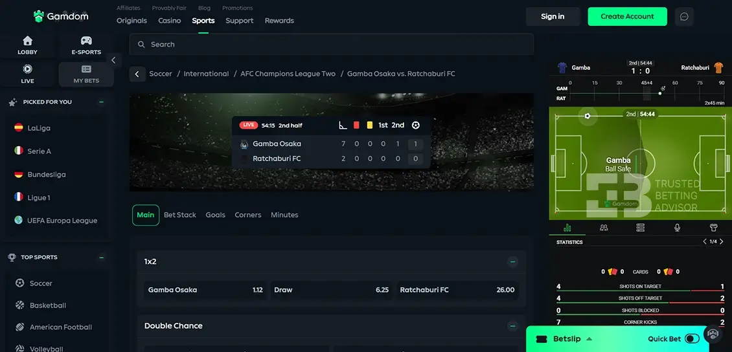This screenshot has height=352, width=732.
Task: Bet on Draw at 6.25
Action: [x=332, y=290]
